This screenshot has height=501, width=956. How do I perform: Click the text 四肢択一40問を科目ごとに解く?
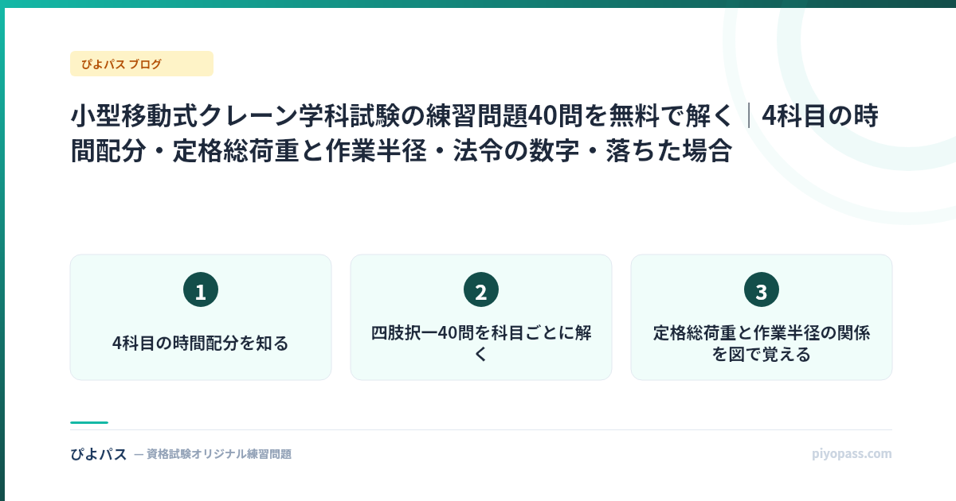click(481, 344)
